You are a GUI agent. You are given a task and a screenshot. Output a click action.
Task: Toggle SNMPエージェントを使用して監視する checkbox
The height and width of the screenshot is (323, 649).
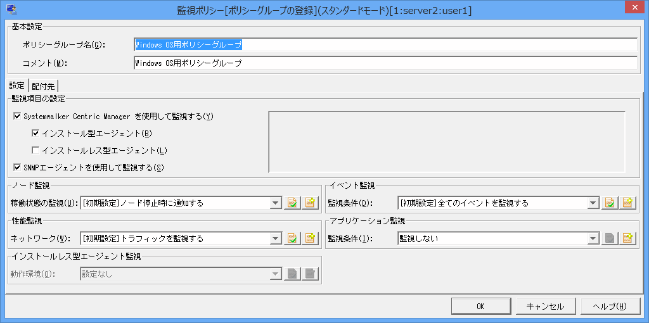(17, 167)
